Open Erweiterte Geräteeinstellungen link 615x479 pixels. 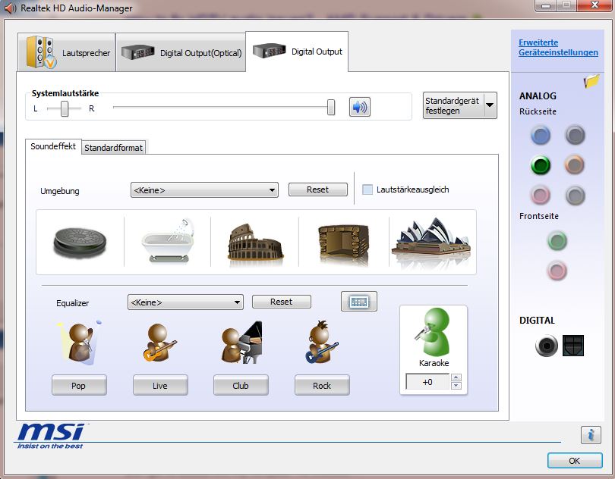pyautogui.click(x=558, y=48)
